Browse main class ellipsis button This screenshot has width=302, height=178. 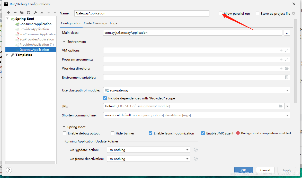point(287,33)
